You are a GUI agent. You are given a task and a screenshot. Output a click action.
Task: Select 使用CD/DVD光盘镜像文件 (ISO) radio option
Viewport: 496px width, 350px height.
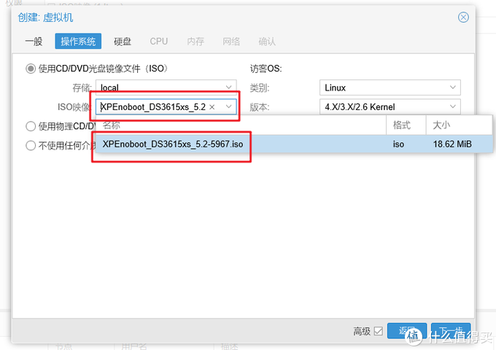(x=31, y=69)
